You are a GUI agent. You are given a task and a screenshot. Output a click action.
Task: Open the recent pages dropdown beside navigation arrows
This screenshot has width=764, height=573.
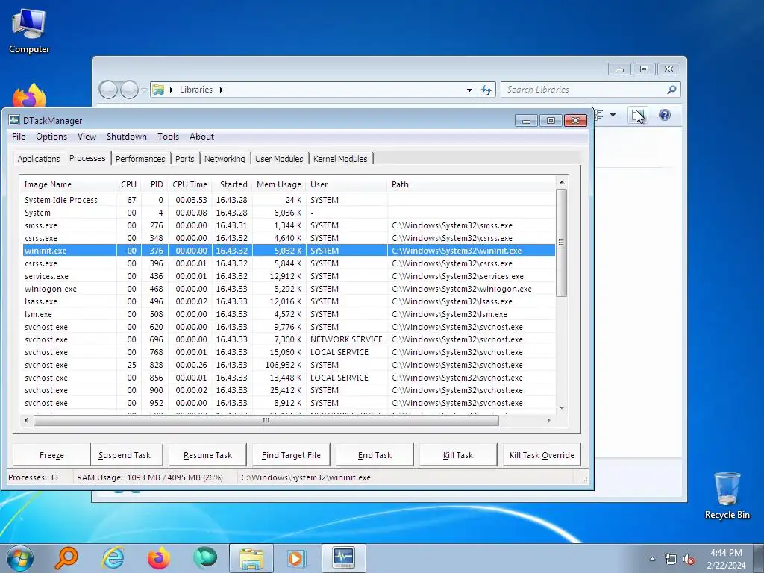tap(144, 90)
